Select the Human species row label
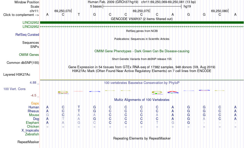 34,107
